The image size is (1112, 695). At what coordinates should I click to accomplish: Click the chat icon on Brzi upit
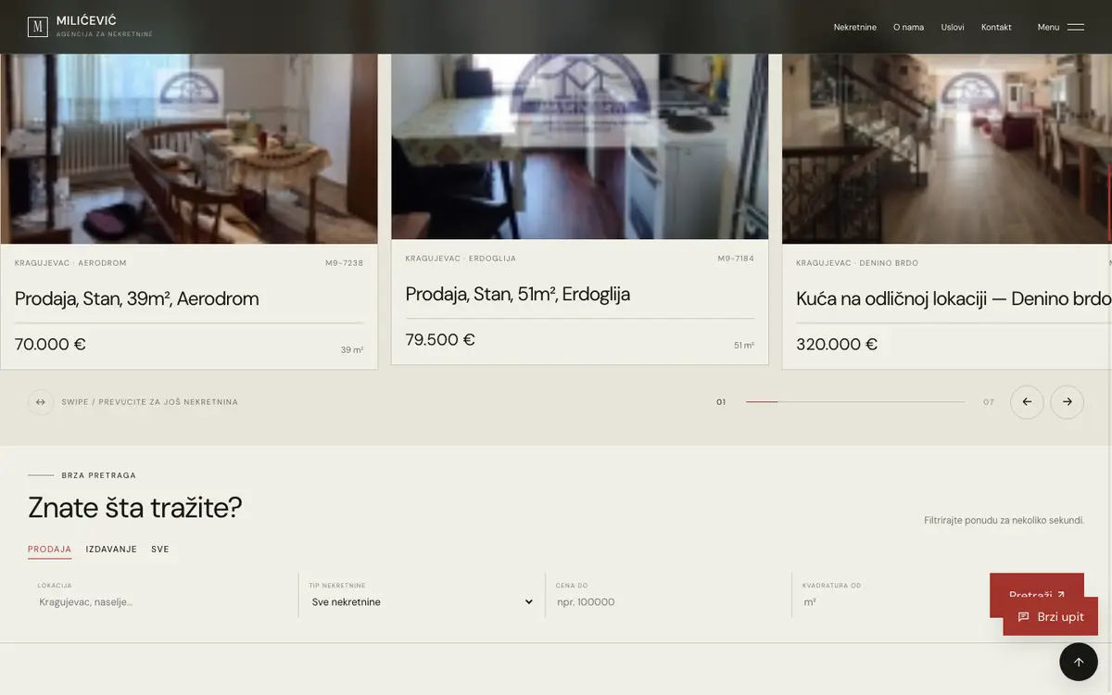[x=1024, y=617]
